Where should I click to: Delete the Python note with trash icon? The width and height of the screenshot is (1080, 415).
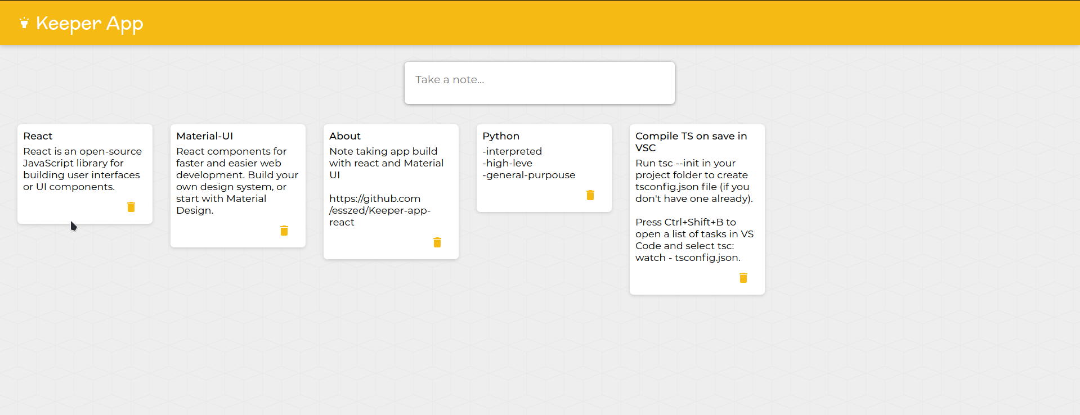(590, 195)
